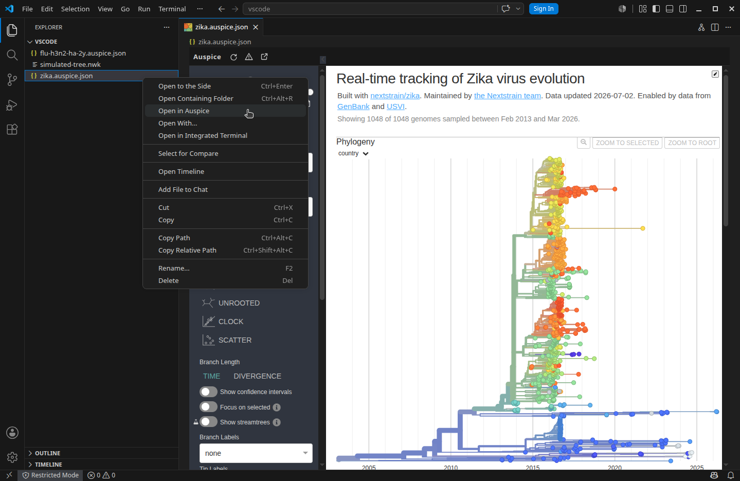Choose Open in Auspice from context menu
This screenshot has width=740, height=481.
pos(225,111)
